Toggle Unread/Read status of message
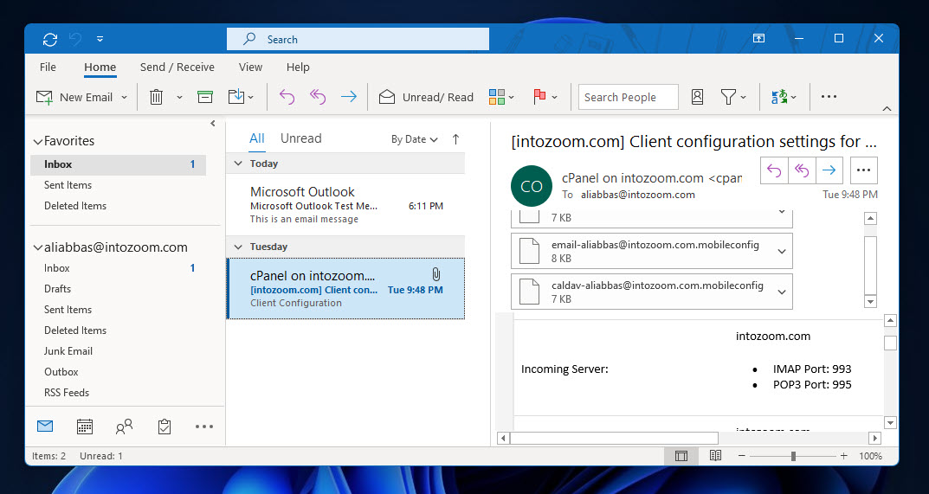 coord(426,97)
